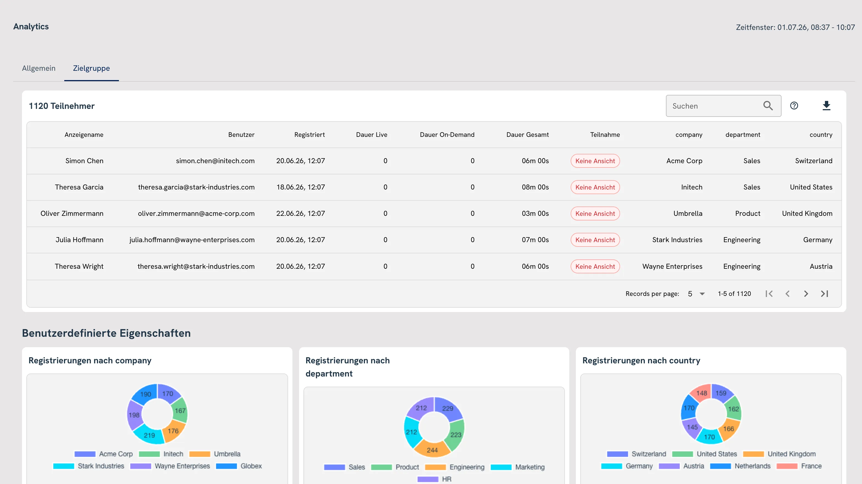This screenshot has width=862, height=484.
Task: Toggle Marketing legend swatch
Action: pos(501,467)
